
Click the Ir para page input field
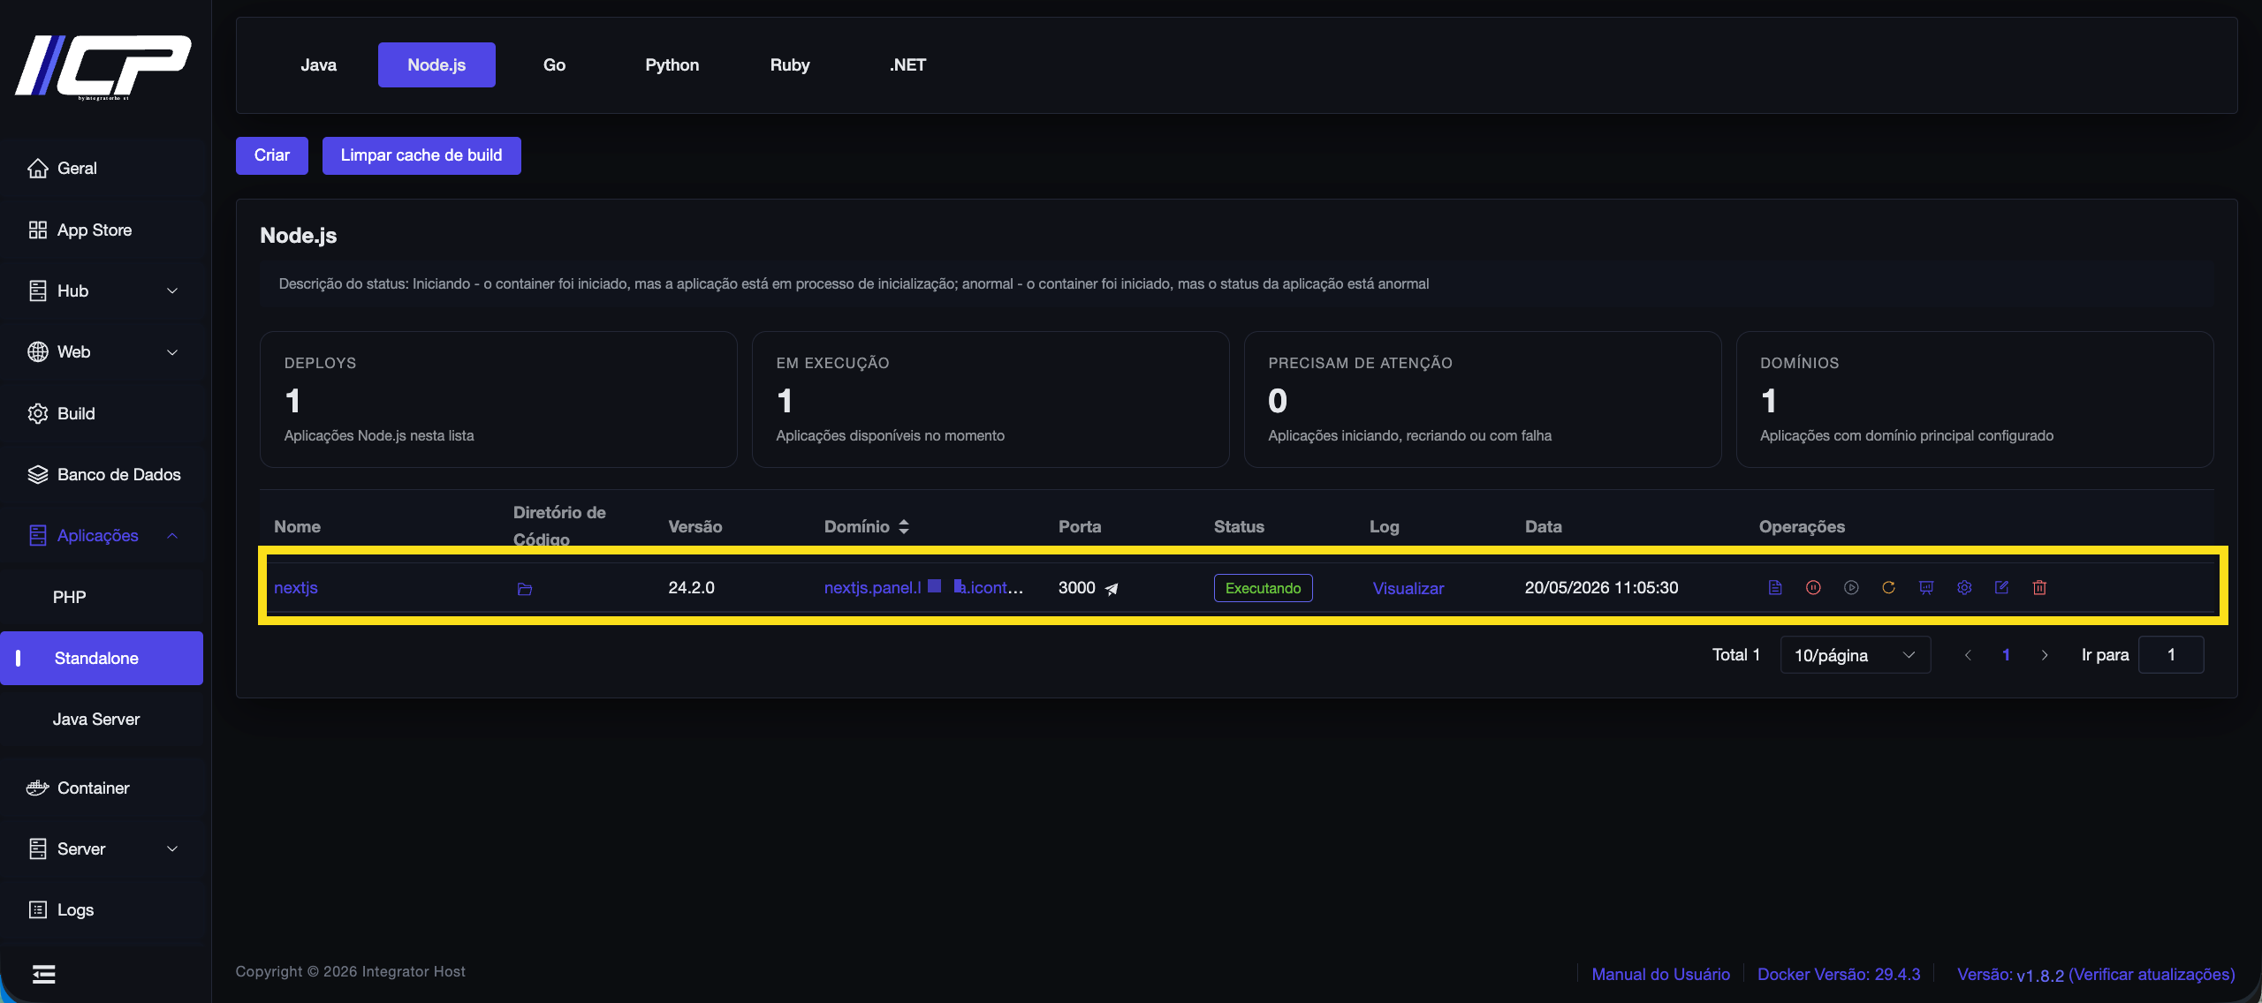tap(2171, 655)
